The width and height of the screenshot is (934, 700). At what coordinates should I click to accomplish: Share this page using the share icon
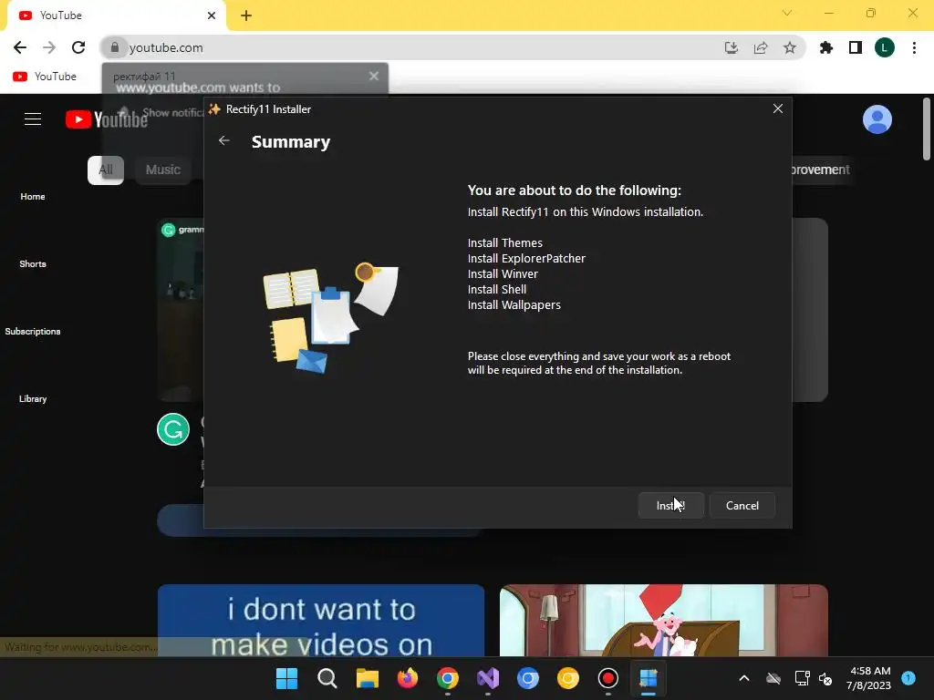click(x=760, y=47)
